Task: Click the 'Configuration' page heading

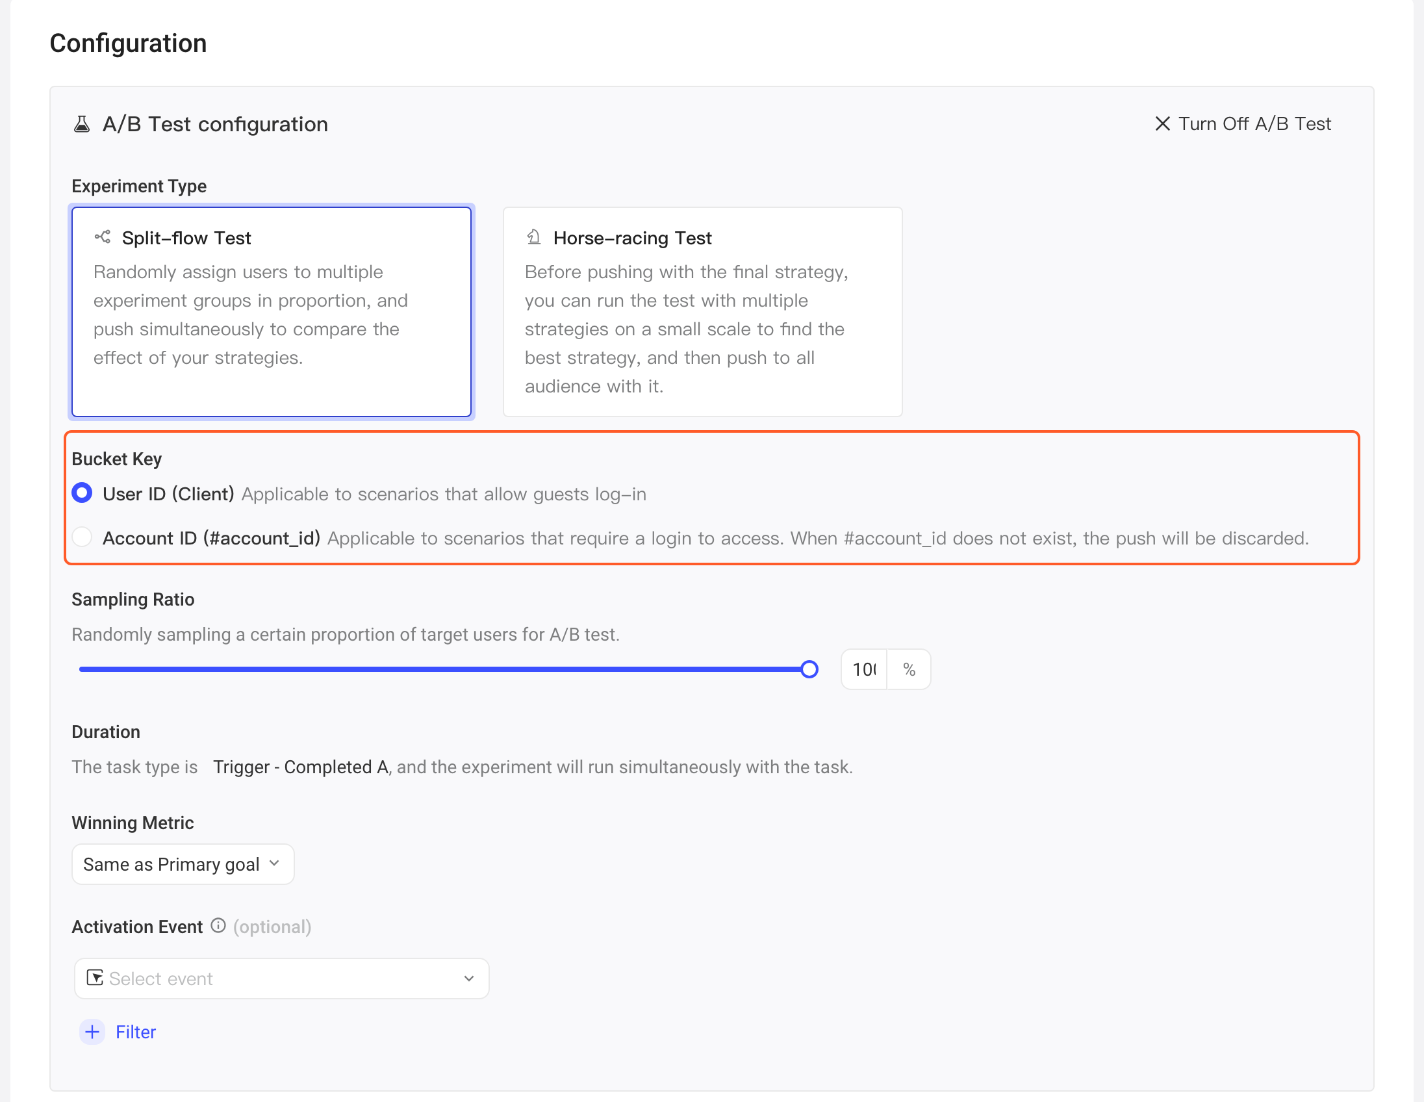Action: 129,44
